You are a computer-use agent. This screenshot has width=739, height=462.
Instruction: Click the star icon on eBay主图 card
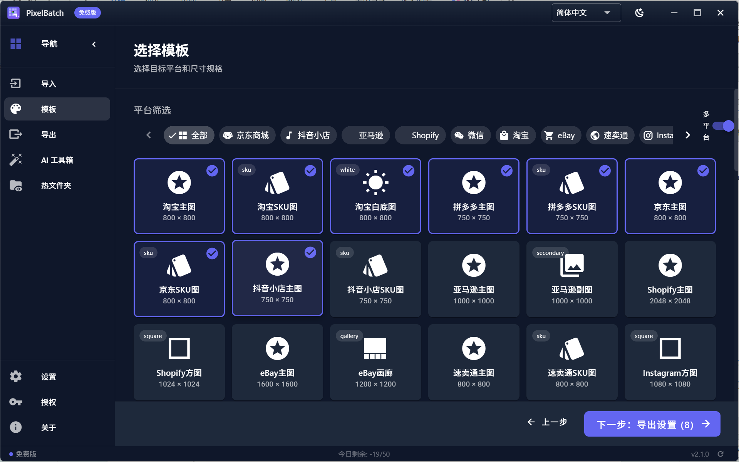[277, 348]
